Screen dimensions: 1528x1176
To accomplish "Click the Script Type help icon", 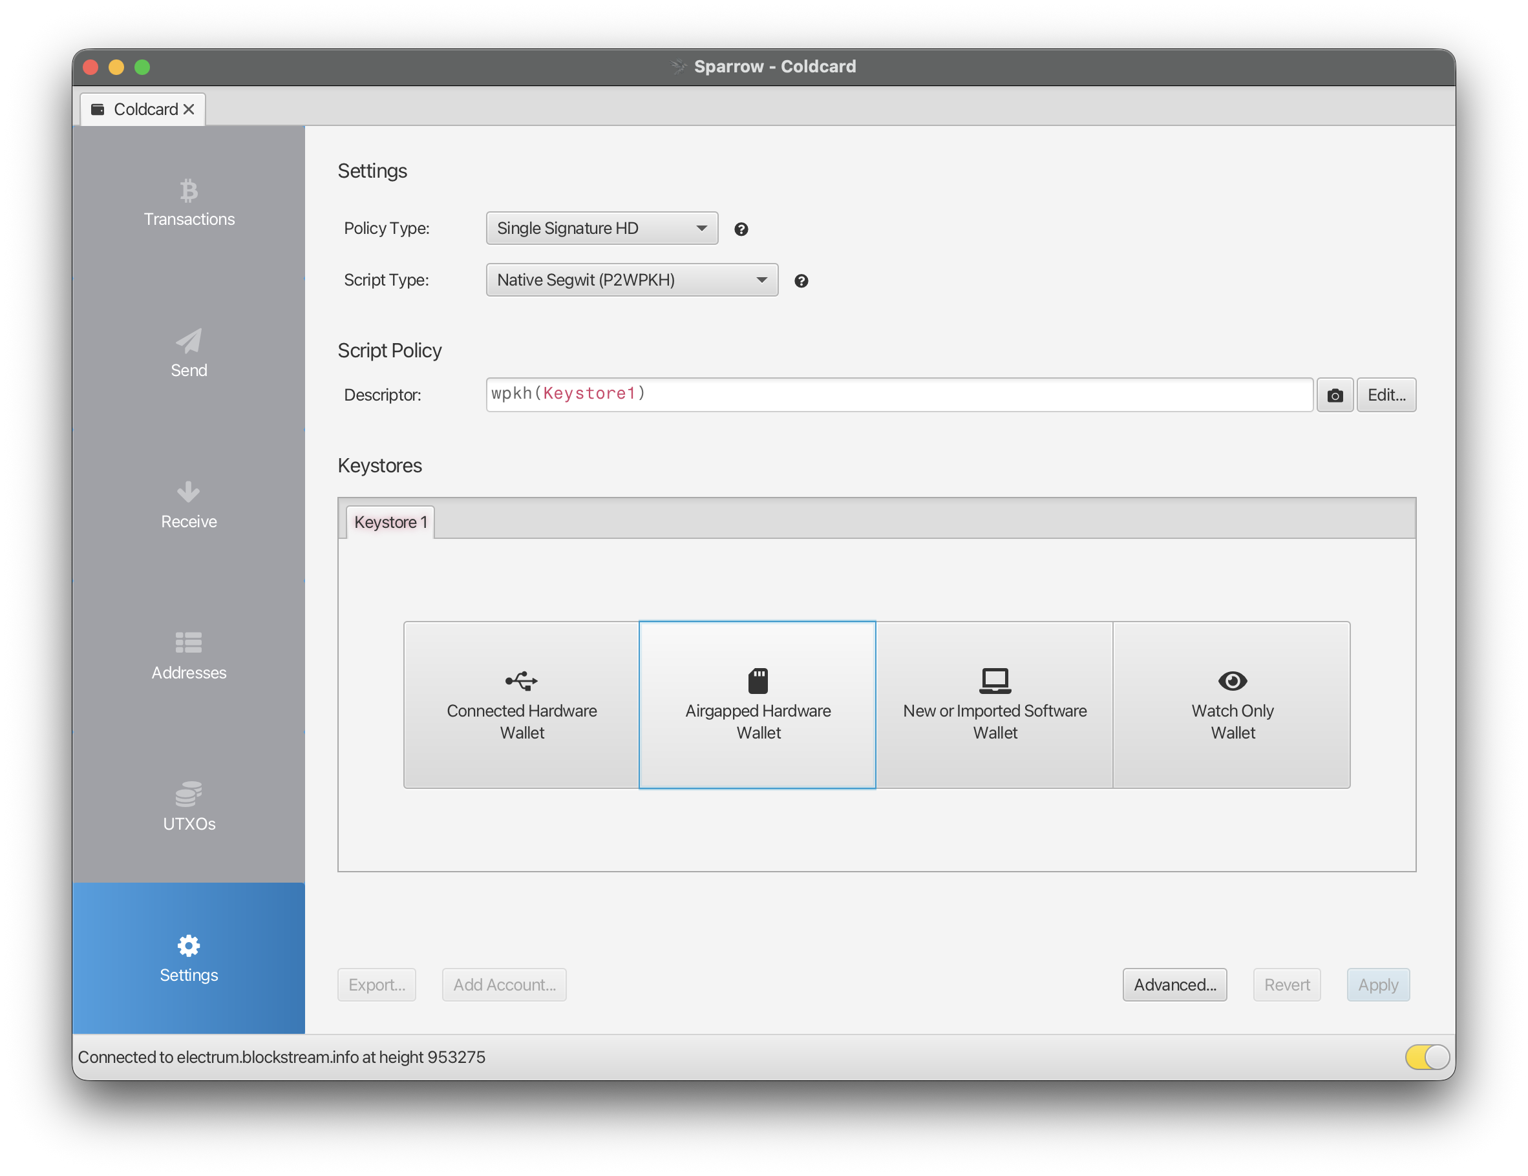I will (801, 280).
